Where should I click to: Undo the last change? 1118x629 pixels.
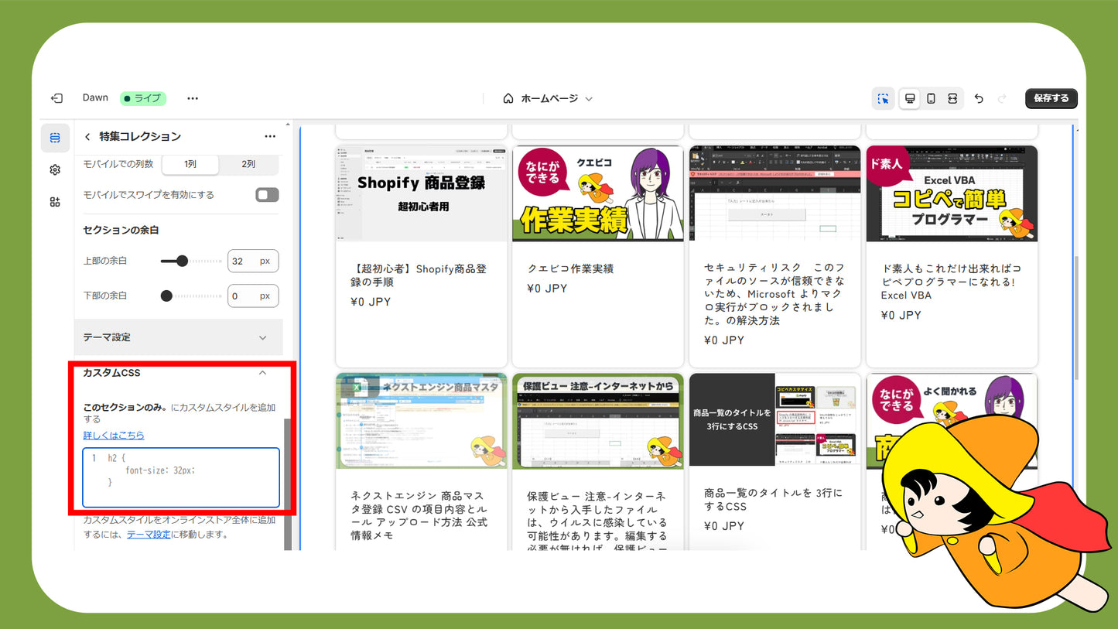point(979,98)
